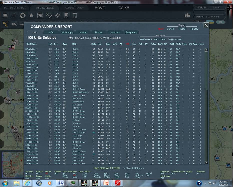Viewport: 233px width, 187px height.
Task: Open the gear production icon
Action: click(x=23, y=15)
